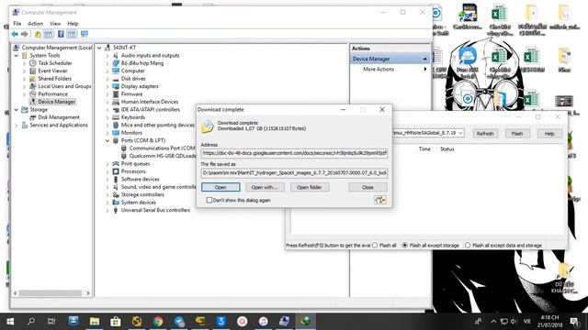Open Google Chrome from taskbar
The height and width of the screenshot is (330, 588).
[158, 322]
